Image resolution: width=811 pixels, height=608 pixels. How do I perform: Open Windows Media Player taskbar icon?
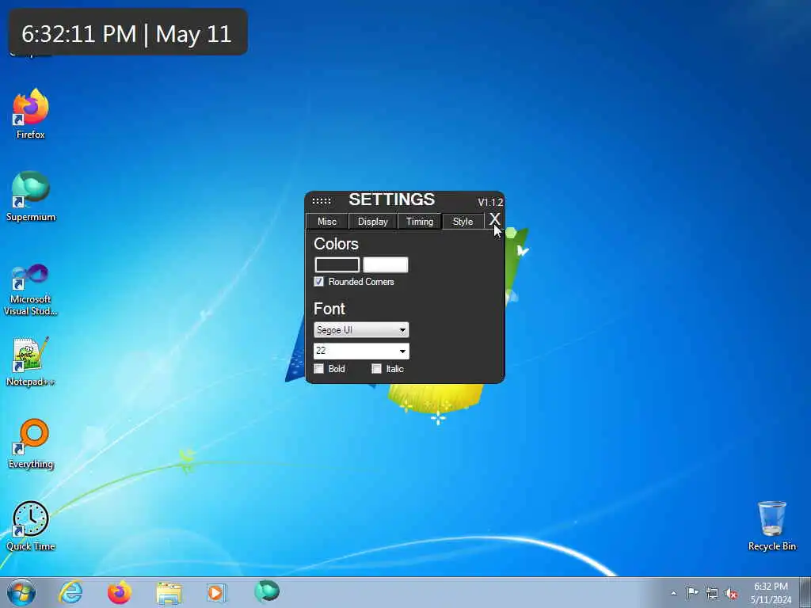point(216,592)
